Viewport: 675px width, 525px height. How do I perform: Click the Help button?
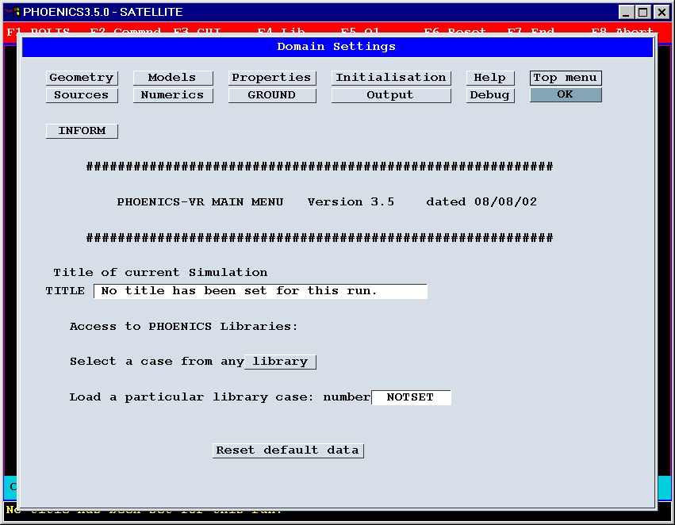(489, 78)
